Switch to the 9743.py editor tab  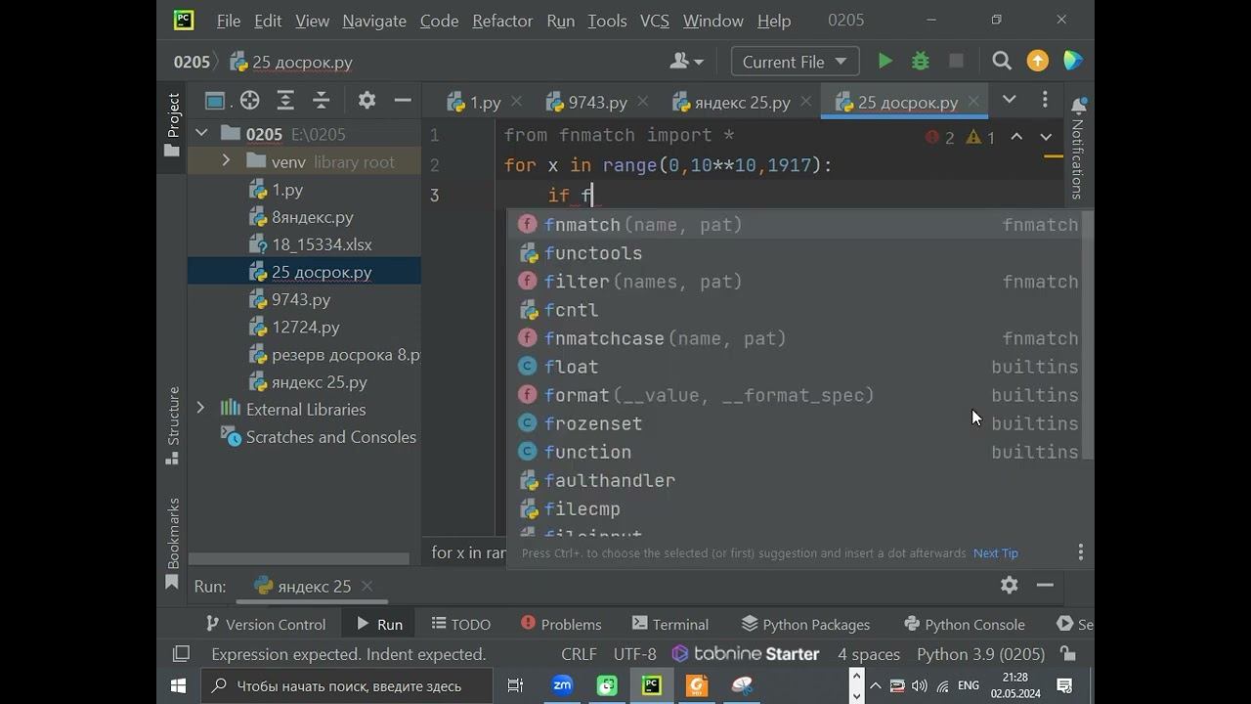(x=599, y=102)
